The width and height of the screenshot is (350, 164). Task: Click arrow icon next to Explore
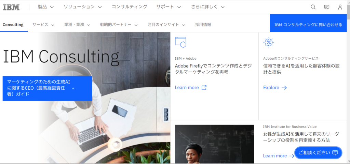[284, 88]
